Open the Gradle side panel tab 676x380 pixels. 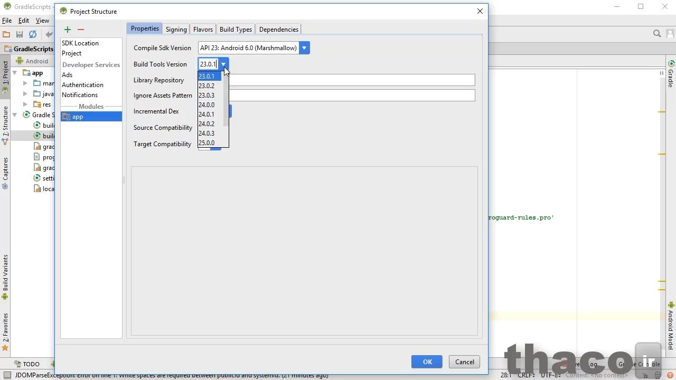click(671, 74)
